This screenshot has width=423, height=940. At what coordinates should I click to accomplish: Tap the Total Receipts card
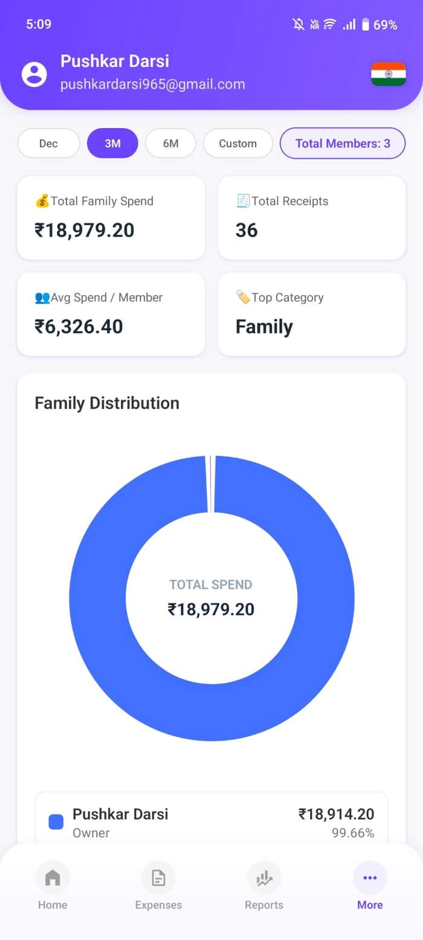pos(312,218)
